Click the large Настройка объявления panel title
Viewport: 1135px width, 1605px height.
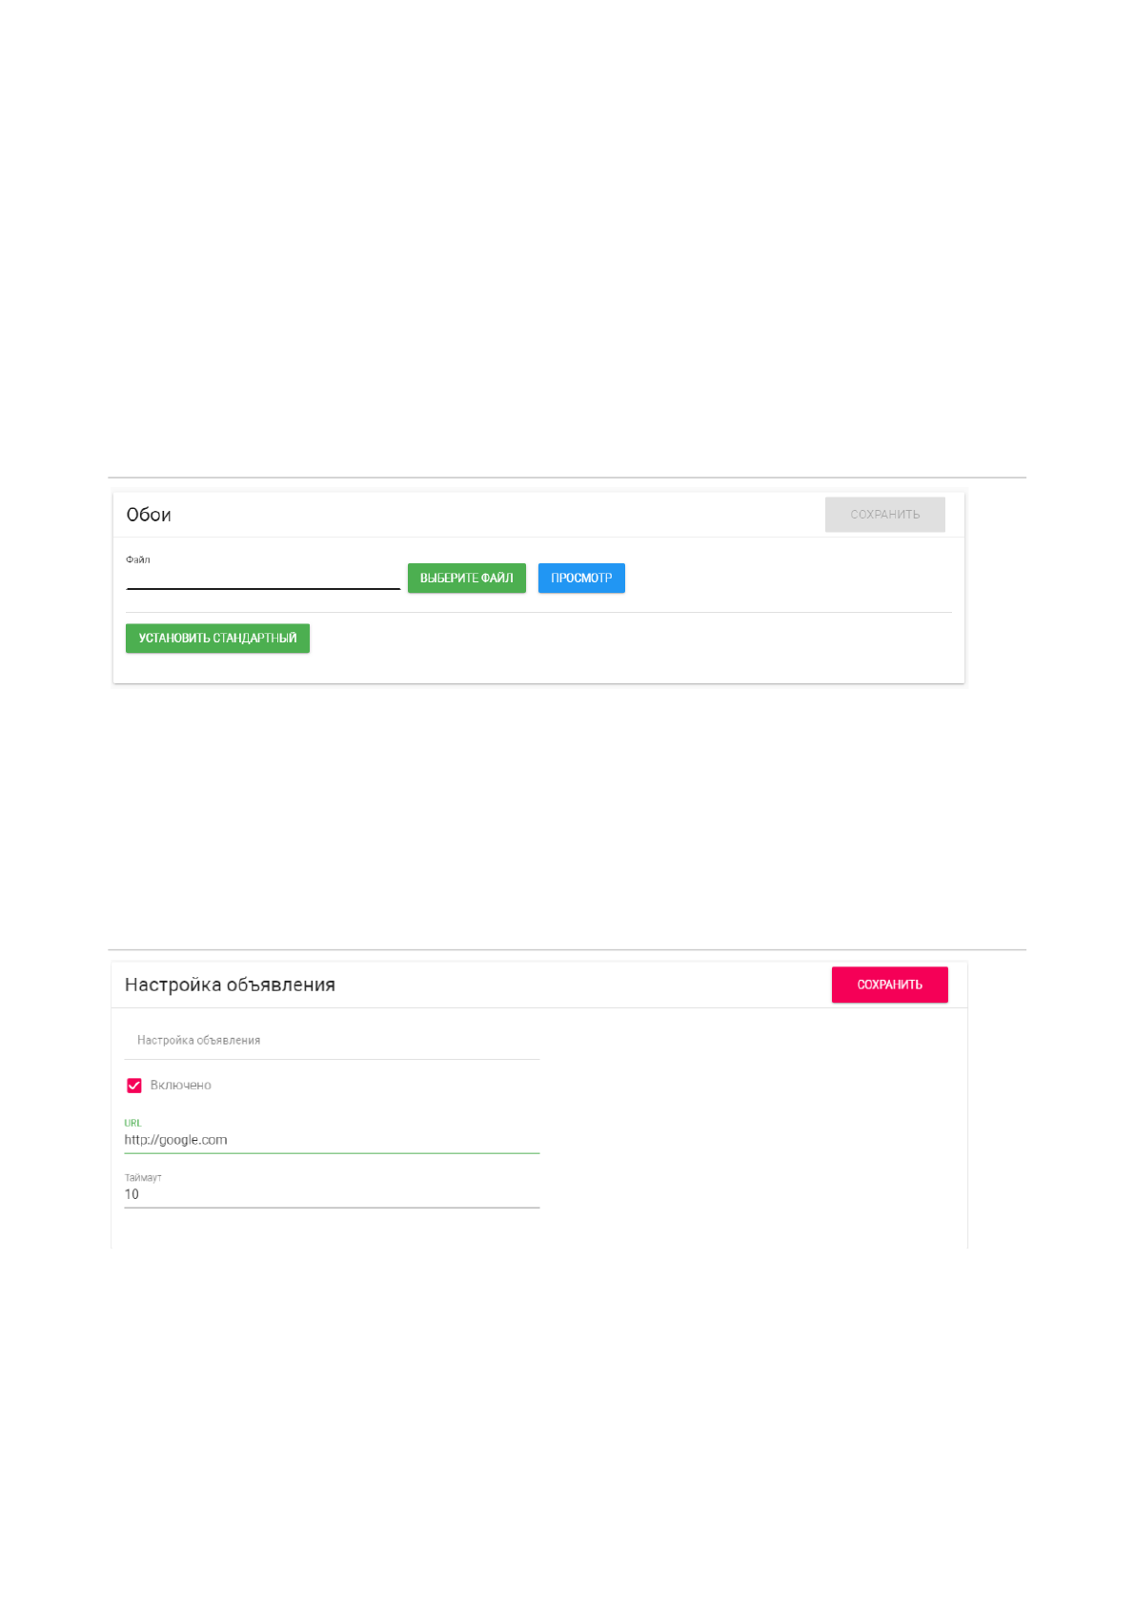click(x=230, y=985)
